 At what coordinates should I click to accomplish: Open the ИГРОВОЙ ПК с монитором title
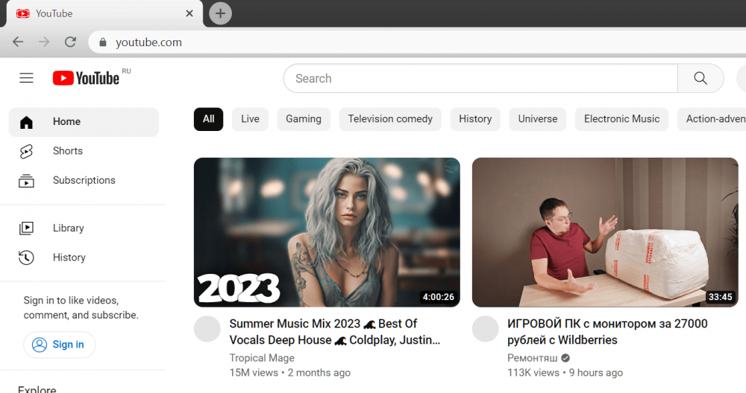(607, 332)
